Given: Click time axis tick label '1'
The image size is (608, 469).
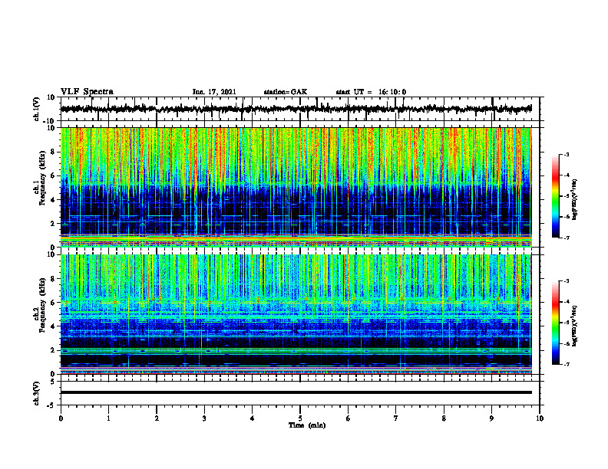Looking at the screenshot, I should 108,418.
